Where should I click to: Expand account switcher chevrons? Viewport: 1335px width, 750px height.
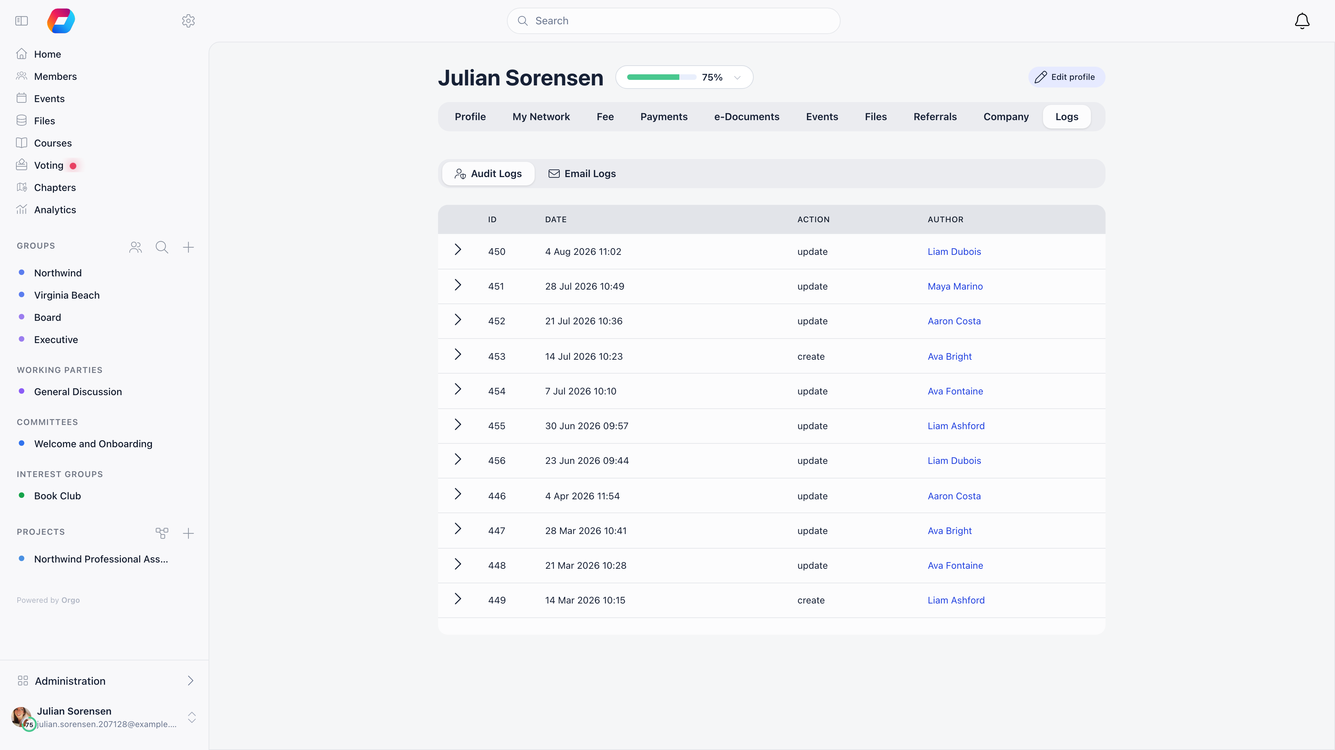[x=192, y=717]
